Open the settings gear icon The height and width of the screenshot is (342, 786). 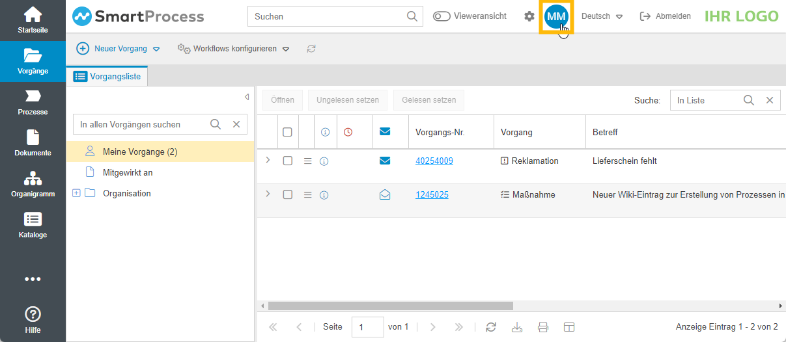pos(529,16)
